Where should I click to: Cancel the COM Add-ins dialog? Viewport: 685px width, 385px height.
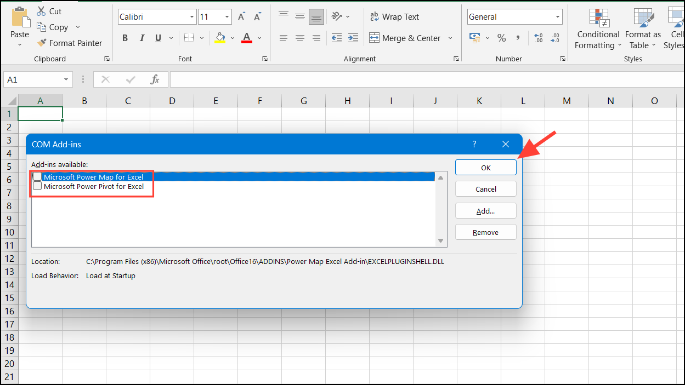point(486,189)
